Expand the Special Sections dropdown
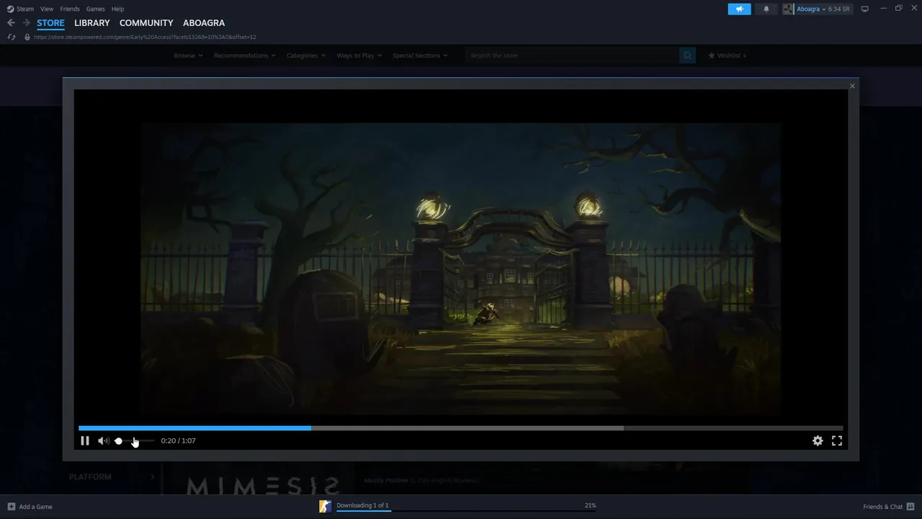This screenshot has width=922, height=519. coord(420,56)
